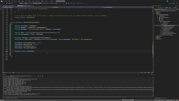Pin the Solution Explorer panel
The width and height of the screenshot is (179, 101).
pyautogui.click(x=176, y=6)
